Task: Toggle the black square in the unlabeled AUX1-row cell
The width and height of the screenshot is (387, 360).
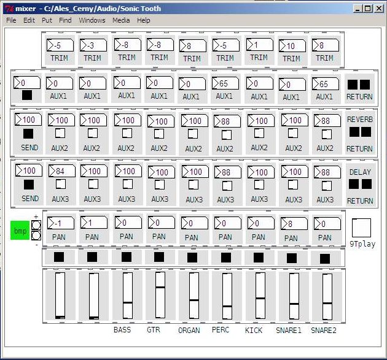Action: click(27, 95)
